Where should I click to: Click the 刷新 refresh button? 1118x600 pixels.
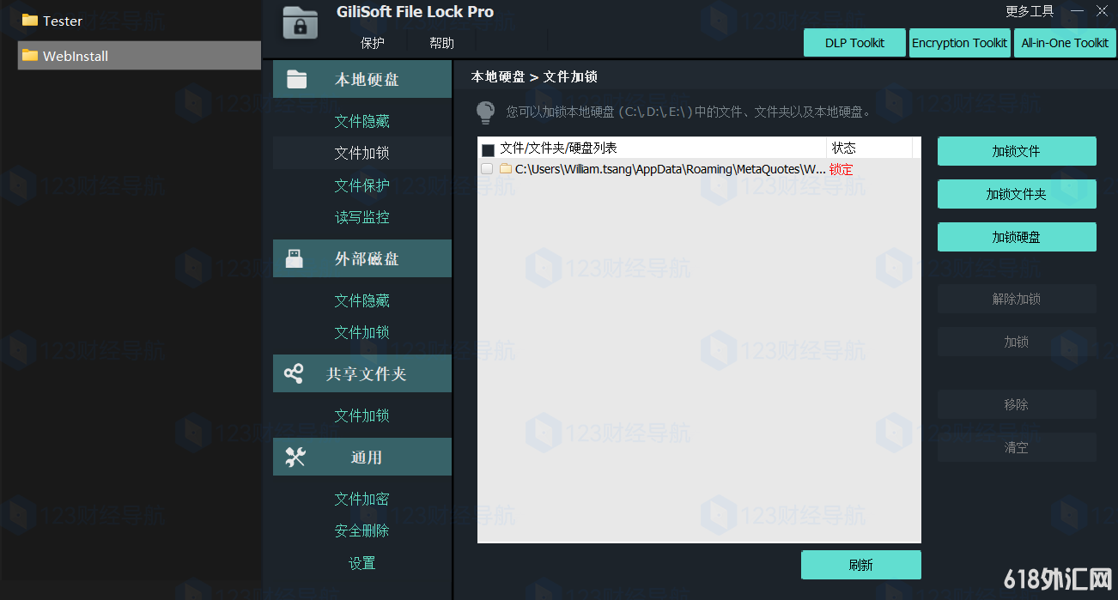click(861, 565)
